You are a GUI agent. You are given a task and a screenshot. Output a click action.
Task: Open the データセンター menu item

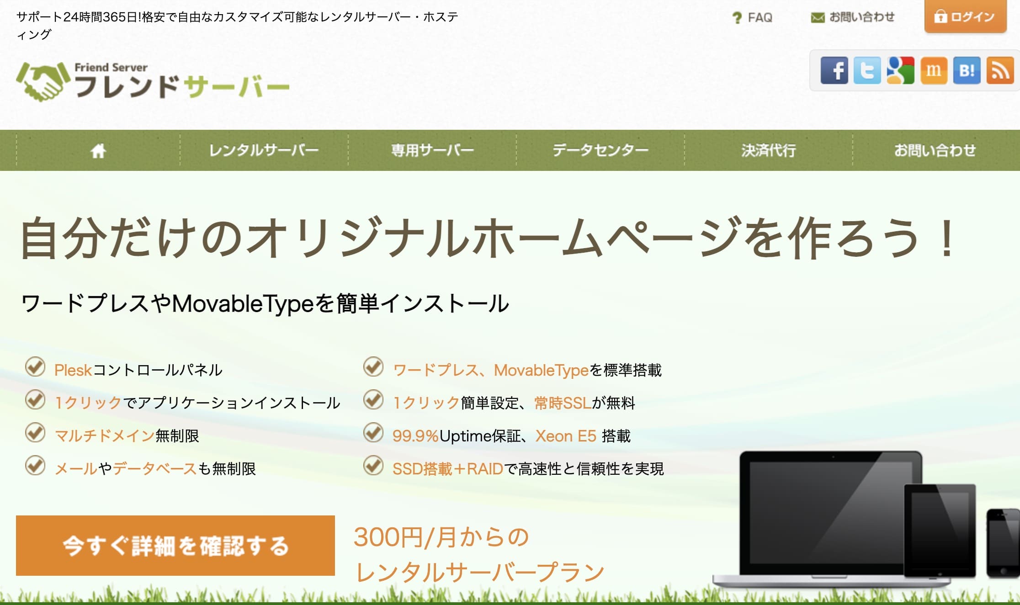point(600,150)
